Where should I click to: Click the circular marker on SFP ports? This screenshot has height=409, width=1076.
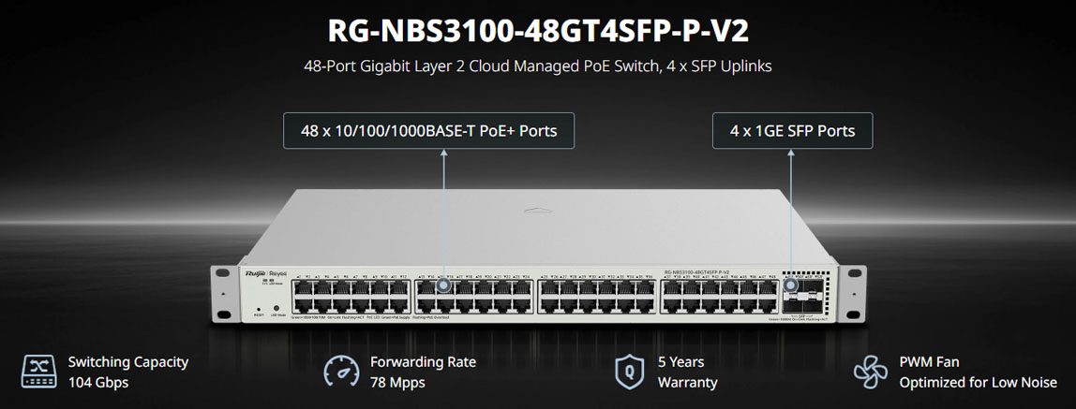tap(791, 285)
